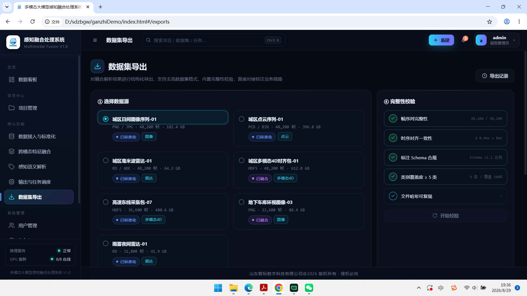Screen dimensions: 527x296
Task: Click the 数据看板 dashboard grid icon
Action: pyautogui.click(x=12, y=79)
